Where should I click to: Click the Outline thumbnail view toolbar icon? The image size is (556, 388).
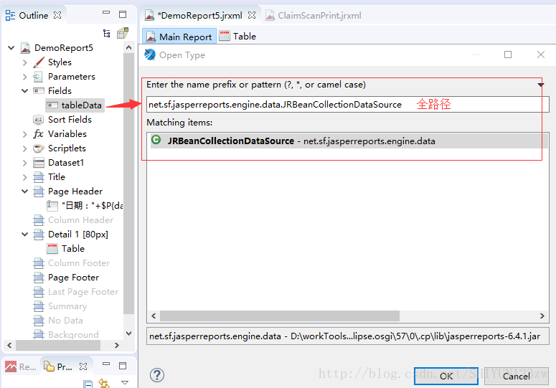coord(123,33)
